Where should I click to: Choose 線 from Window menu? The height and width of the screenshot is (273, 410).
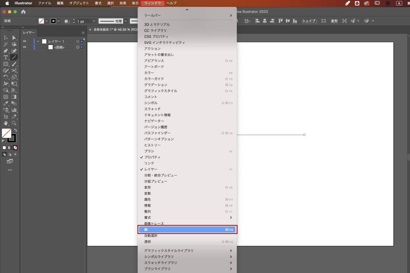pos(187,230)
